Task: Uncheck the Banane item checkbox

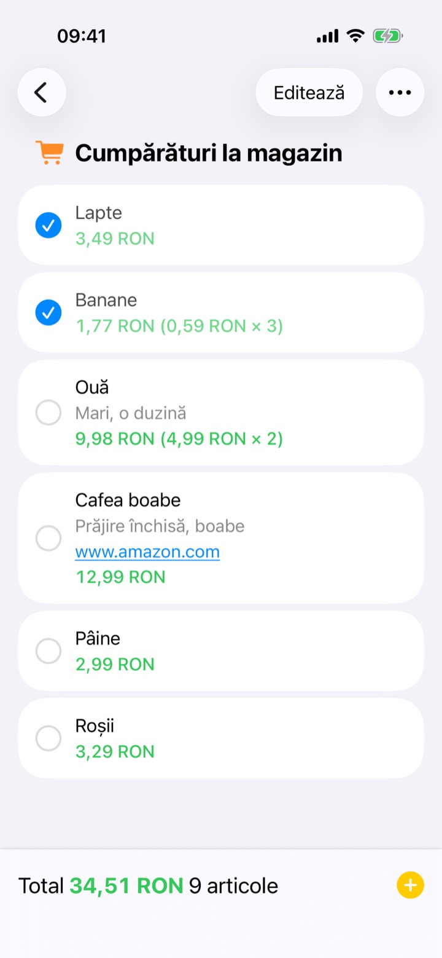Action: tap(48, 312)
